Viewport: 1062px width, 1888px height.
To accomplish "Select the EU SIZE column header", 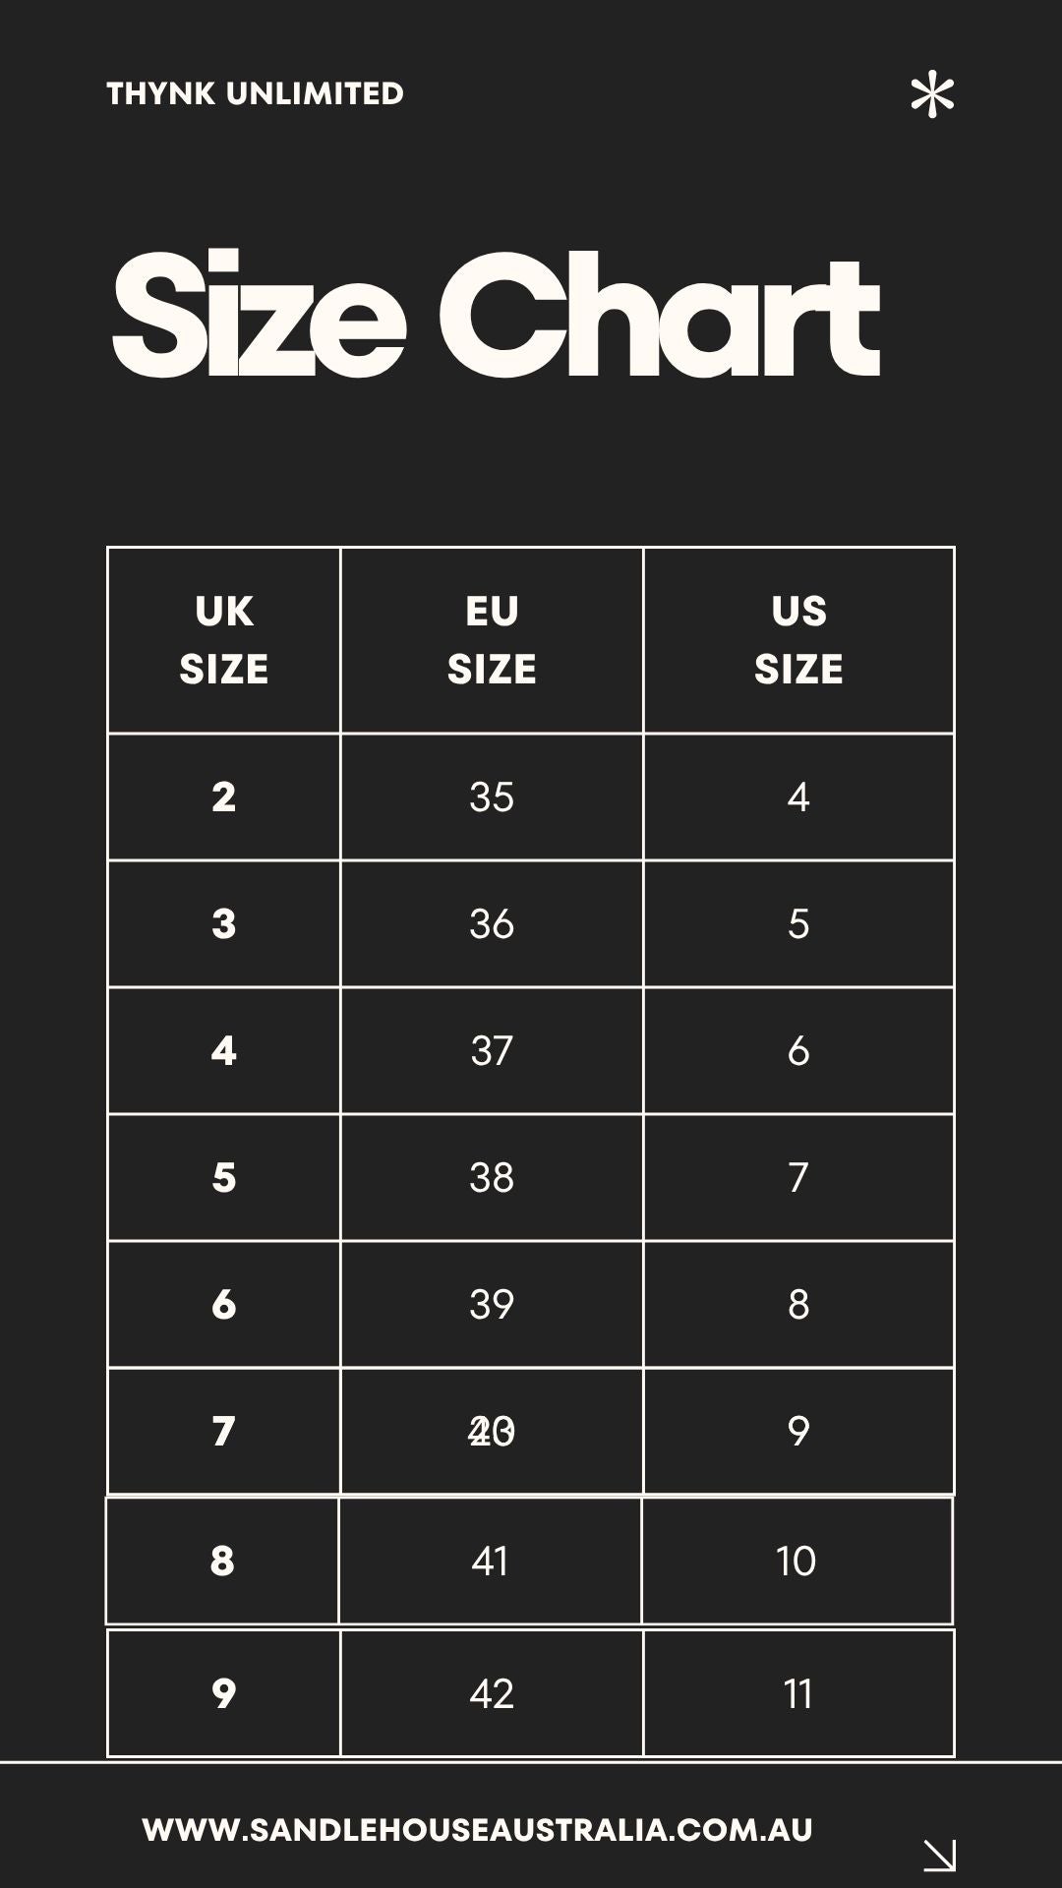I will [492, 640].
